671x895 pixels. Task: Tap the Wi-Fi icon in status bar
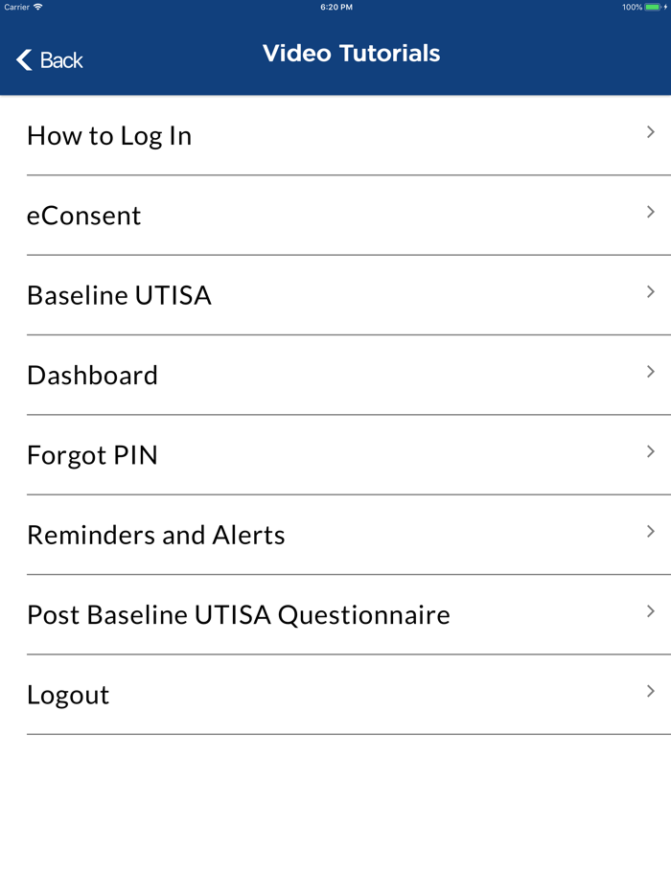pyautogui.click(x=38, y=7)
